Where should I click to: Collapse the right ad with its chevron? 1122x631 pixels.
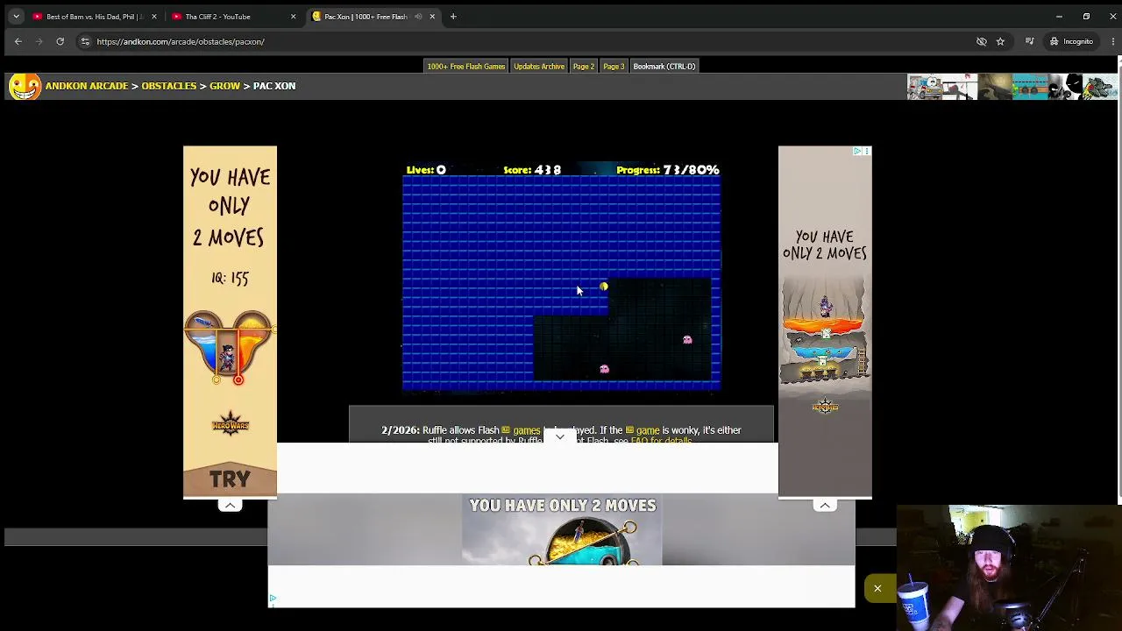click(825, 505)
